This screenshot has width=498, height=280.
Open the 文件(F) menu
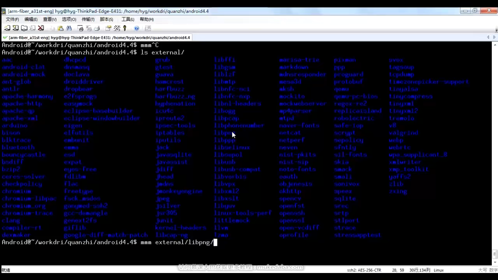[12, 19]
